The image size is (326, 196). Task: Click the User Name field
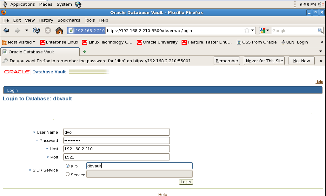[x=116, y=132]
